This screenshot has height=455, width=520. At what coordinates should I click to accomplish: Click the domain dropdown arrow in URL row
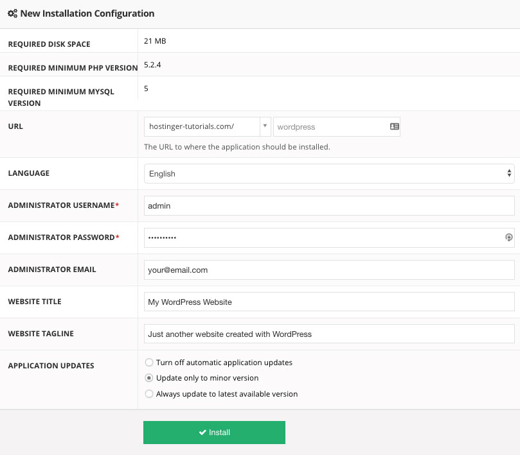(x=265, y=127)
